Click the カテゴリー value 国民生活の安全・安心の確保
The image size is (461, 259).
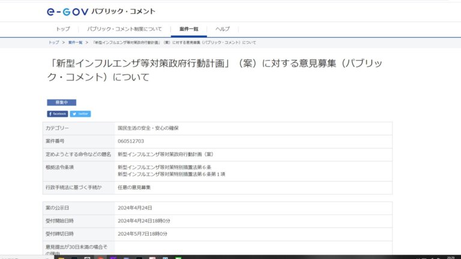click(x=148, y=128)
